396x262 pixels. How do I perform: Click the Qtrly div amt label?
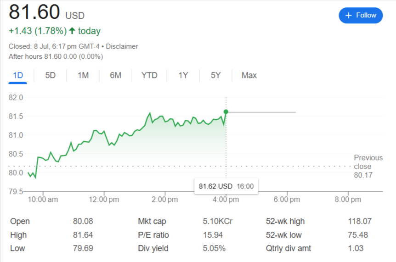point(289,248)
